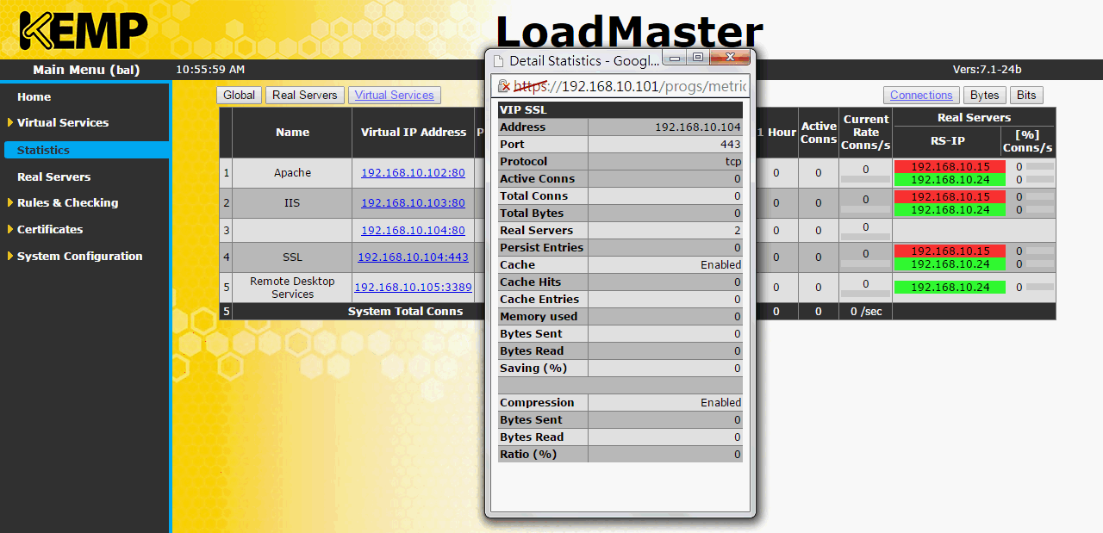The width and height of the screenshot is (1103, 533).
Task: Click the "Vers:7.1-24b" version text
Action: pos(988,70)
